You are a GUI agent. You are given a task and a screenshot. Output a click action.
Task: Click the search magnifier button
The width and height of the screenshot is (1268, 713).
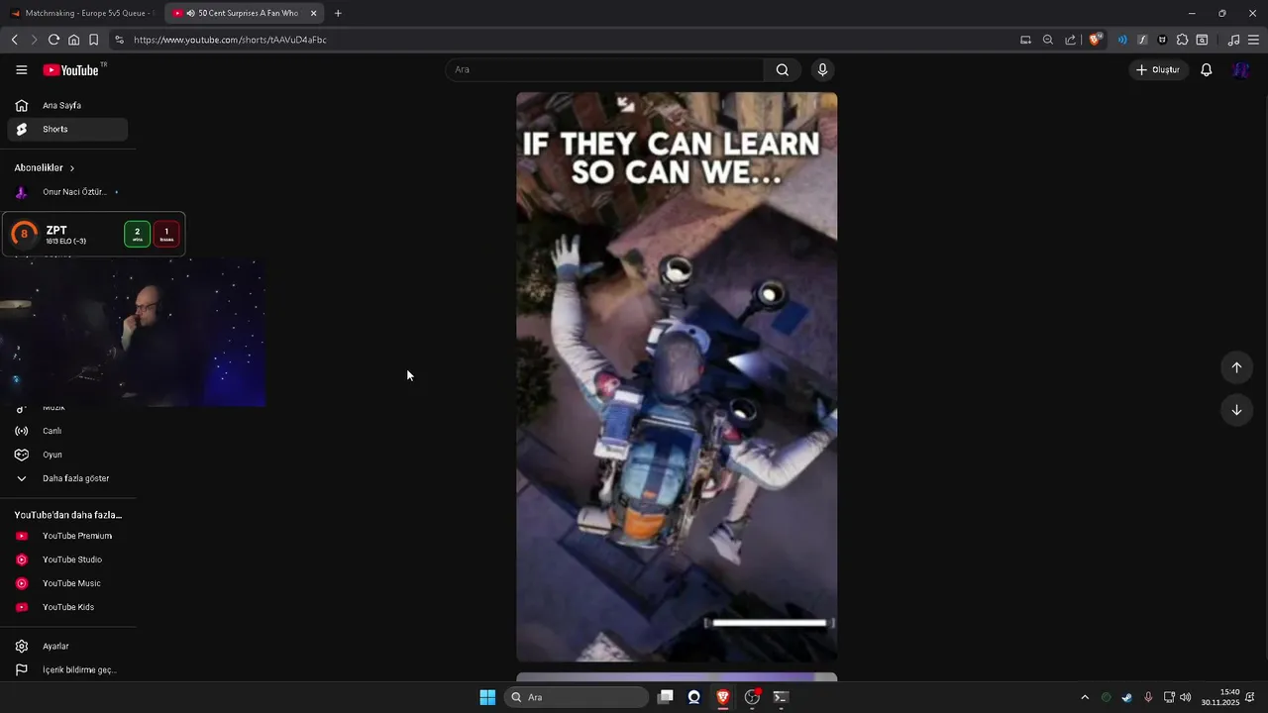coord(783,70)
